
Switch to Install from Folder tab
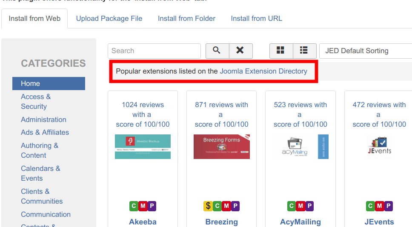(186, 19)
